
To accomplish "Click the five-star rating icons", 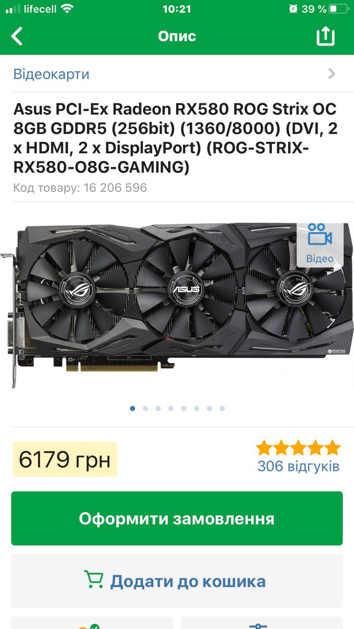I will click(298, 448).
